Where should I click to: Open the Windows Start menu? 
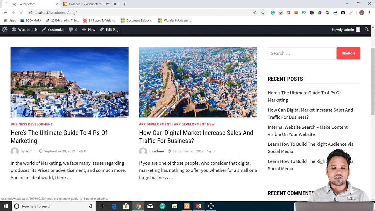pos(6,206)
